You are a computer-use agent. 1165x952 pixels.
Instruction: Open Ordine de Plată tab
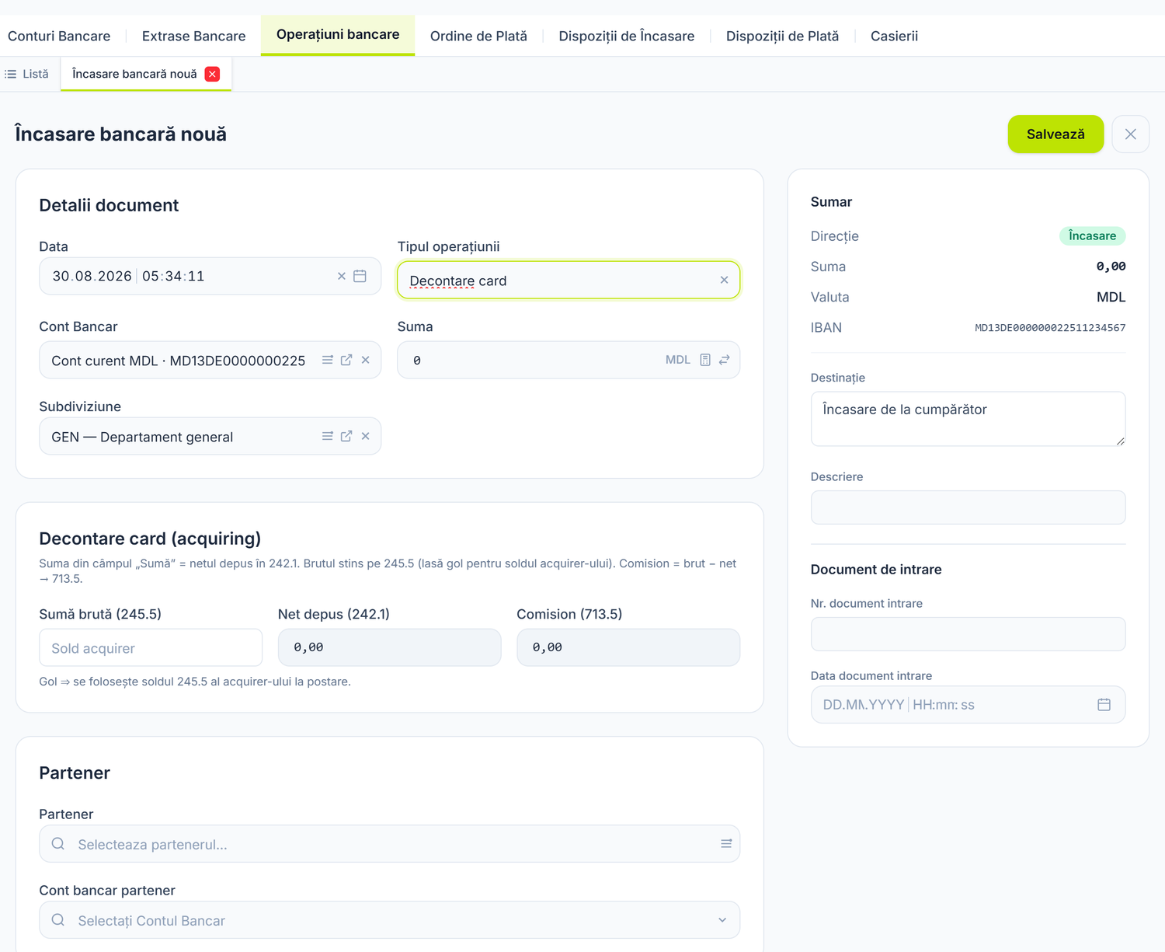coord(478,36)
